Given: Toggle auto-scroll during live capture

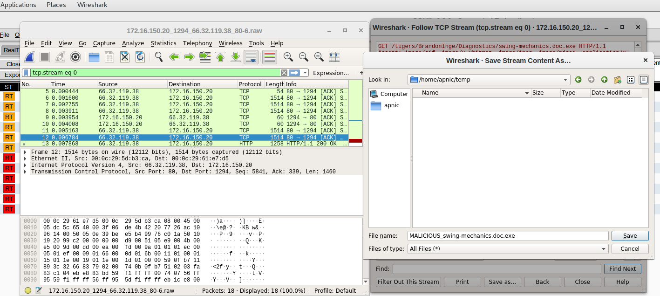Looking at the screenshot, I should pyautogui.click(x=252, y=57).
